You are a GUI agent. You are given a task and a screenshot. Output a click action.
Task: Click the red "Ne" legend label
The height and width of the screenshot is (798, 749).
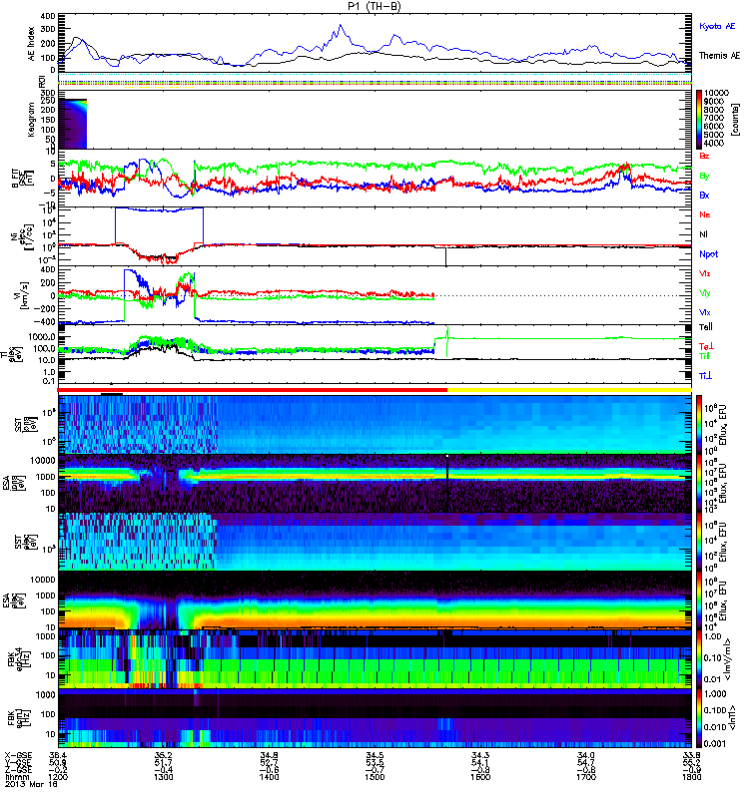coord(705,214)
